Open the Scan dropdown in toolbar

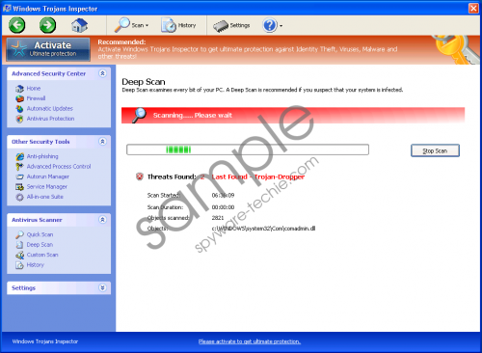point(131,25)
